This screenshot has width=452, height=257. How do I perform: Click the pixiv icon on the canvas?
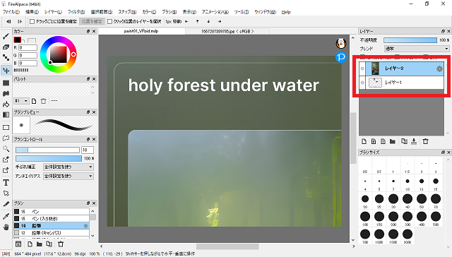(x=341, y=57)
